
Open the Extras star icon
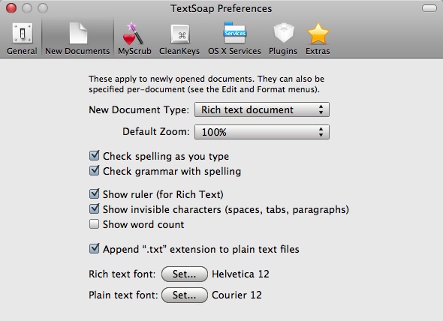(318, 34)
